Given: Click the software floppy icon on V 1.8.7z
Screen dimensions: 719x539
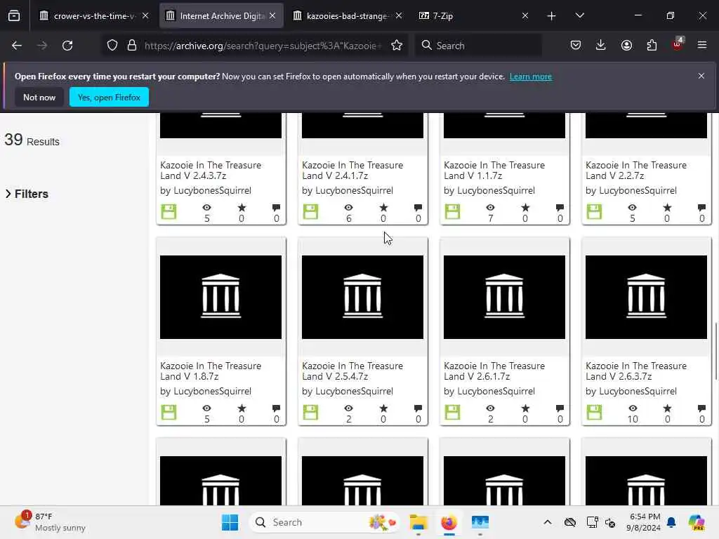Looking at the screenshot, I should [169, 413].
